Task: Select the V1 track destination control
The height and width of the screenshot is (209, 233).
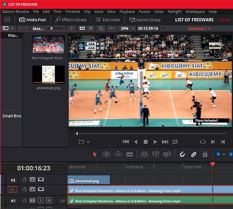Action: [12, 189]
